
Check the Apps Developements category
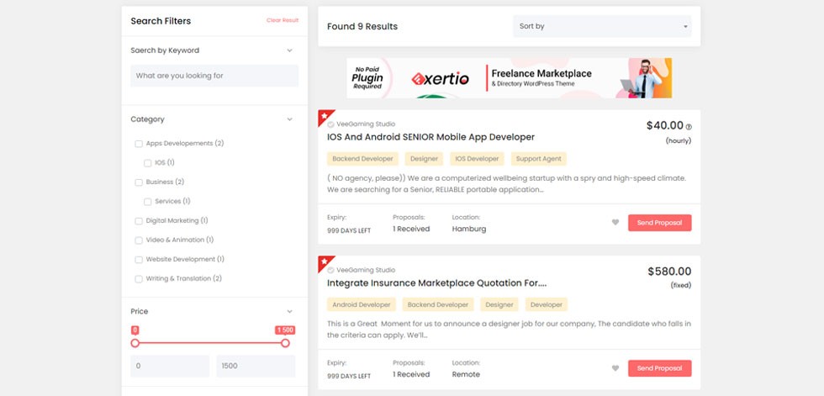[x=139, y=144]
